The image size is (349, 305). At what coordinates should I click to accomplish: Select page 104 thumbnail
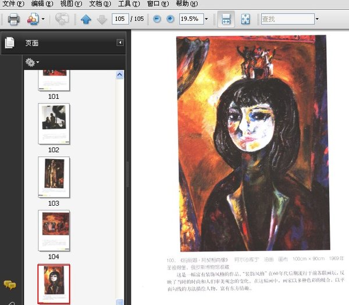coord(54,231)
